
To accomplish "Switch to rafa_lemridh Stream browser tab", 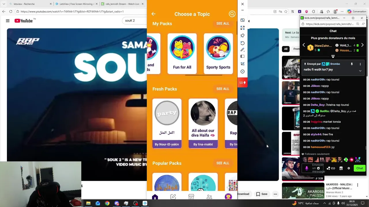I will pyautogui.click(x=123, y=4).
